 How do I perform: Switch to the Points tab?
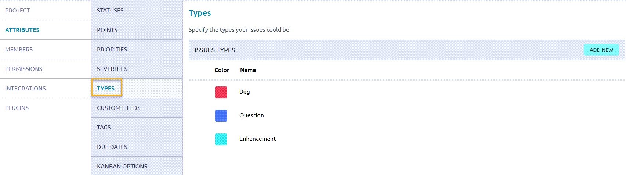[x=107, y=30]
